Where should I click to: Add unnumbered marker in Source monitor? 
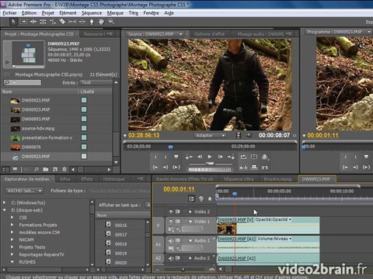point(176,157)
